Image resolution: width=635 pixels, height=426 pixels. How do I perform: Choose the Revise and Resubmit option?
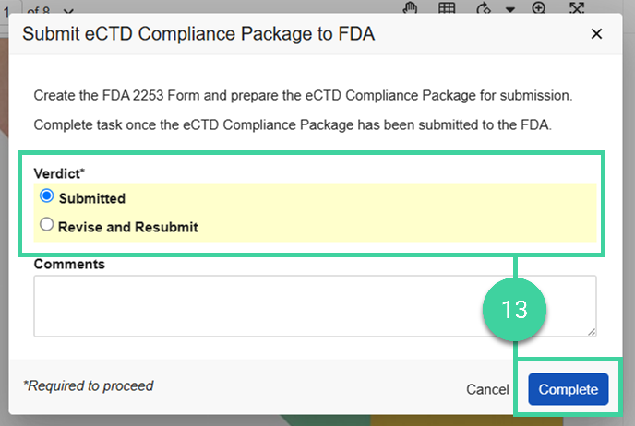tap(47, 225)
